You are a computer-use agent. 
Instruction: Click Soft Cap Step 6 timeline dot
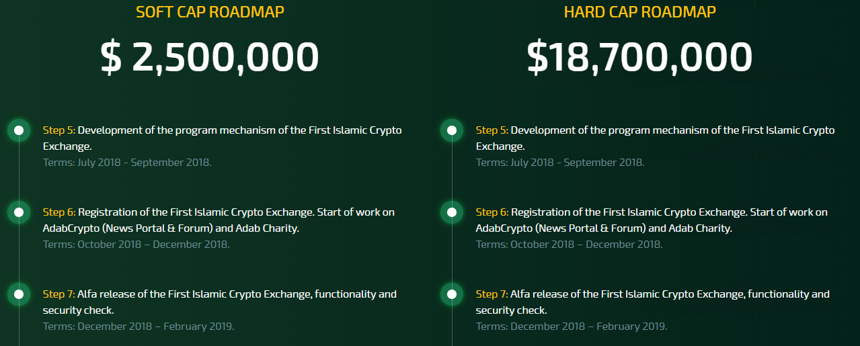[x=19, y=212]
